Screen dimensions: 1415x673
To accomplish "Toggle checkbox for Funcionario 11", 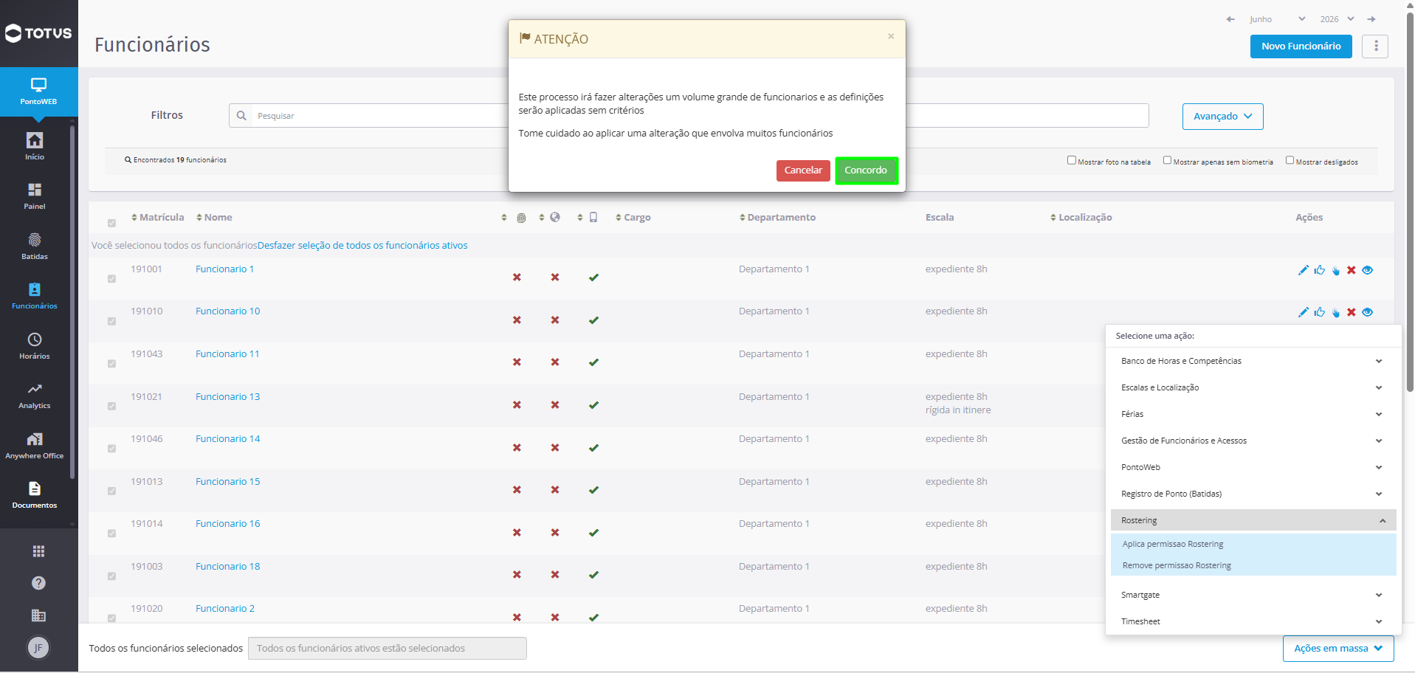I will [x=111, y=364].
